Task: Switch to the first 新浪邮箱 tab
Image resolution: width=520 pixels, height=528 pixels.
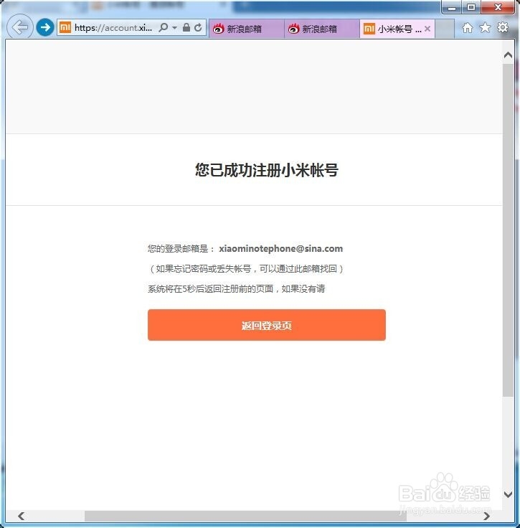Action: 246,29
